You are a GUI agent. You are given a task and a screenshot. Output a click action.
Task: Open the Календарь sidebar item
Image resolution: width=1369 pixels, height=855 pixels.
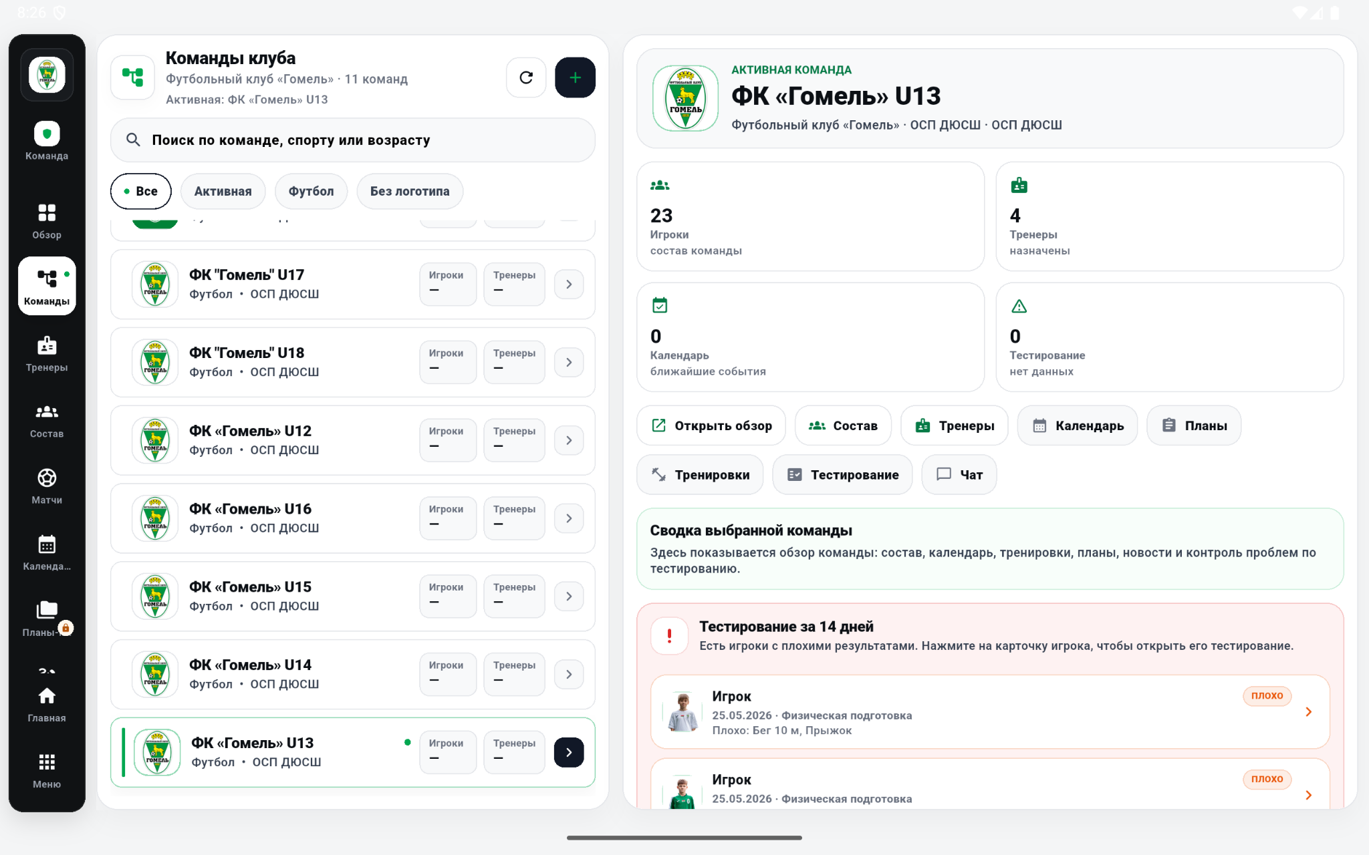click(x=47, y=552)
